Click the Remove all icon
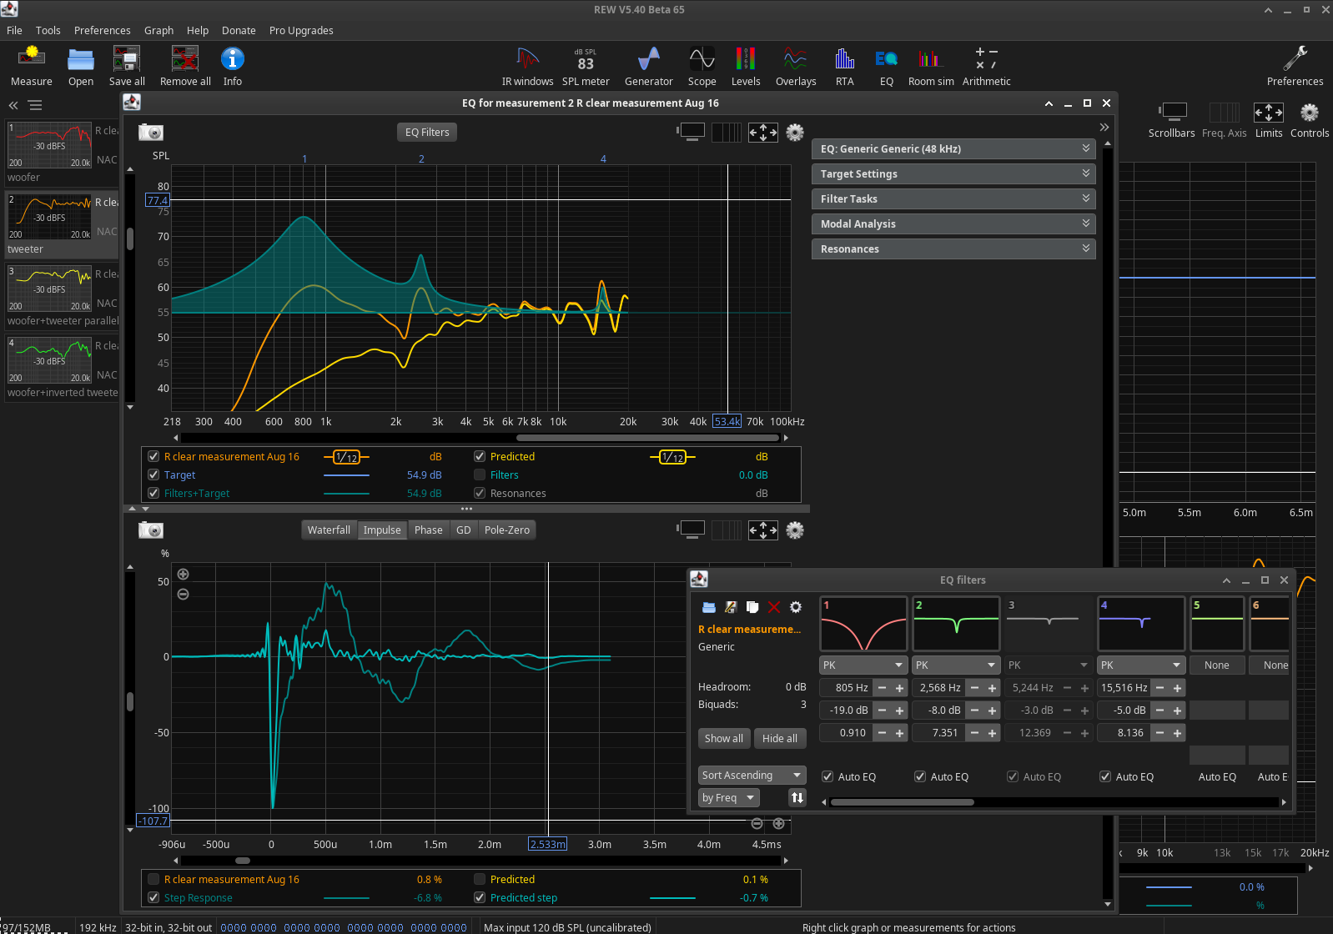The image size is (1333, 934). 185,65
